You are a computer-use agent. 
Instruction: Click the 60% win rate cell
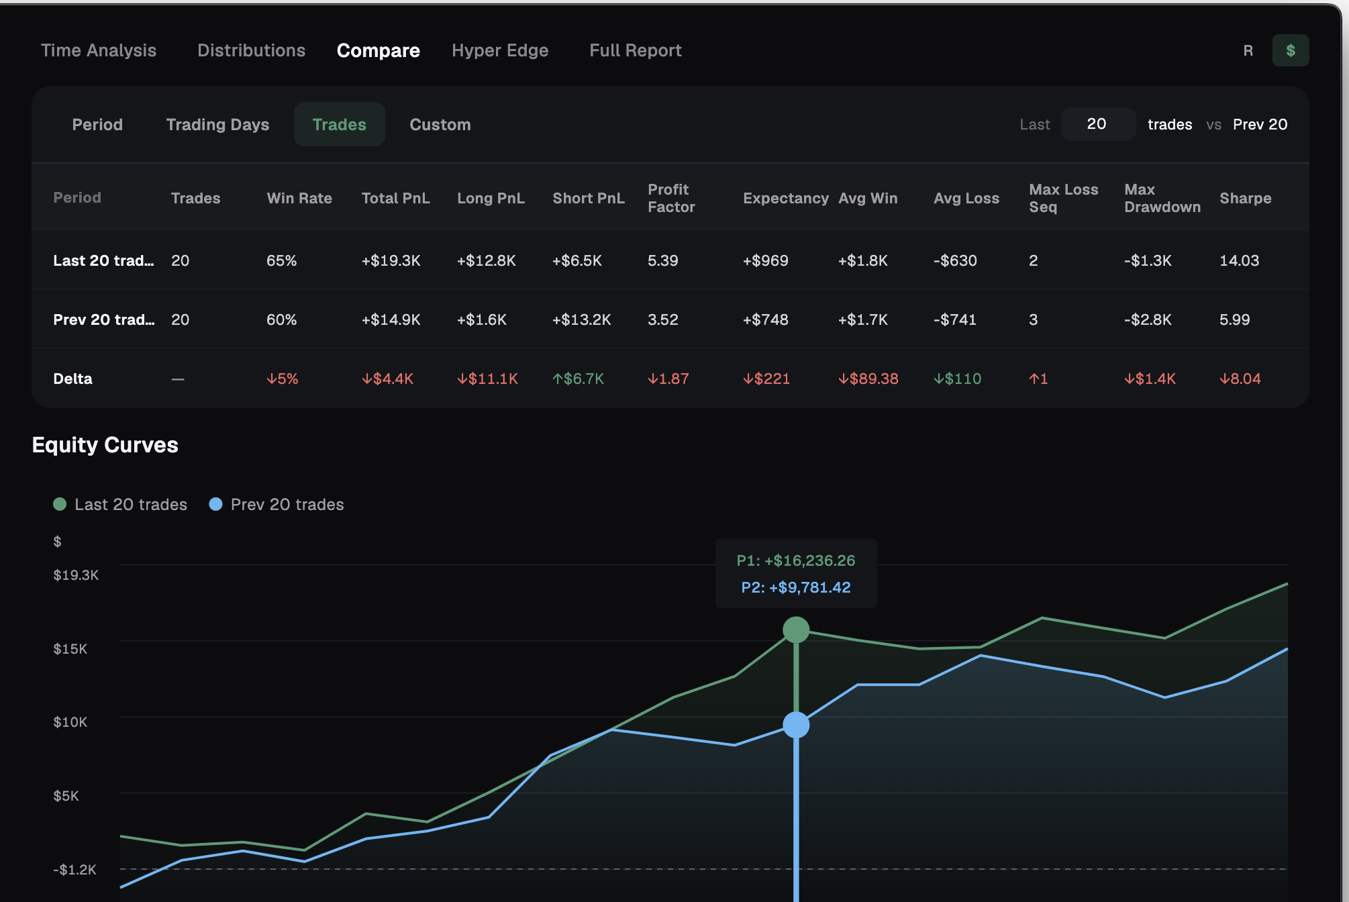coord(281,319)
